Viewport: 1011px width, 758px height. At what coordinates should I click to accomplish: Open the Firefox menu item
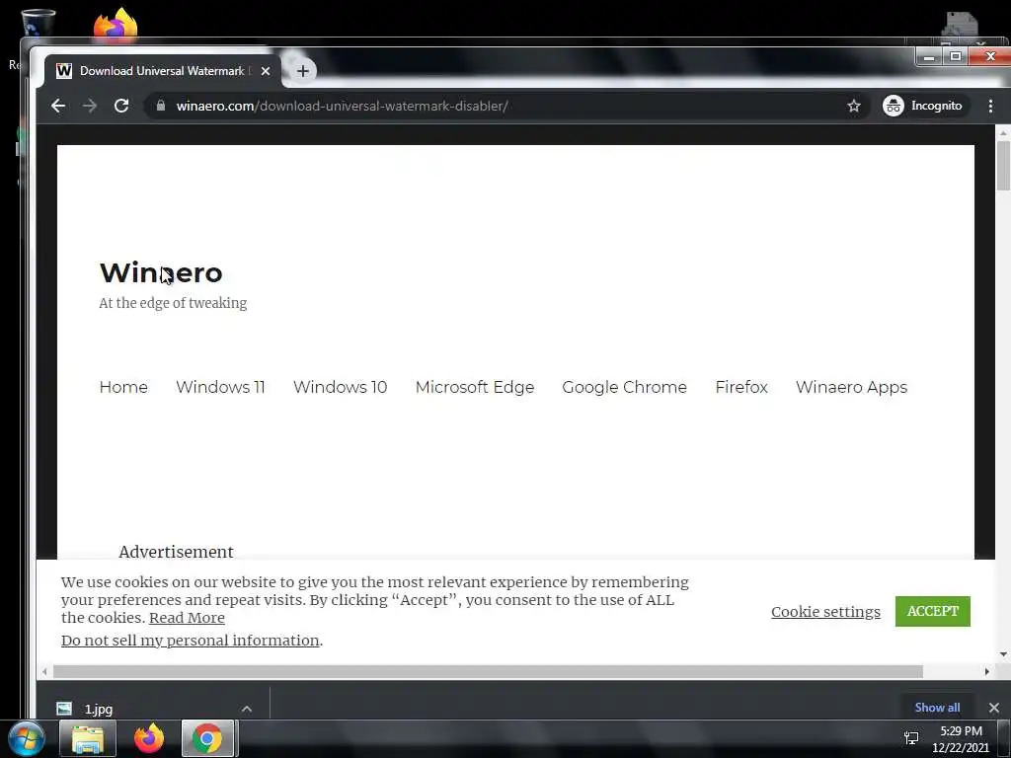click(741, 387)
